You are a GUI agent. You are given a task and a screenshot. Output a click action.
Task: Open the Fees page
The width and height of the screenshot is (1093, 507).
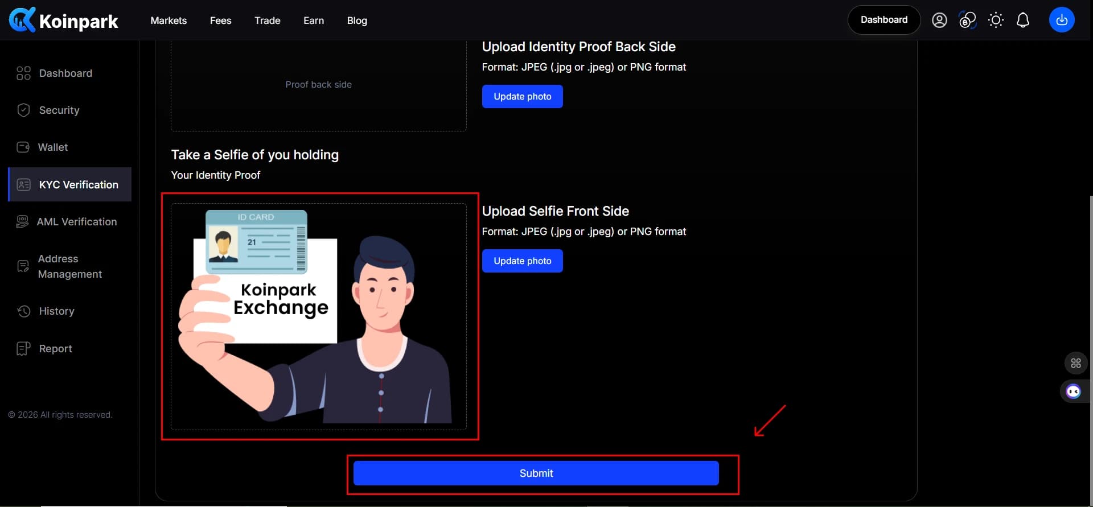(x=220, y=20)
